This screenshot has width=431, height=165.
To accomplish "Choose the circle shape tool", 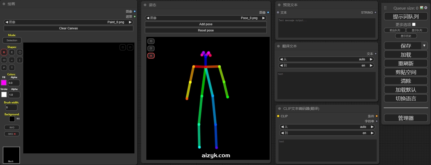I will (20, 52).
